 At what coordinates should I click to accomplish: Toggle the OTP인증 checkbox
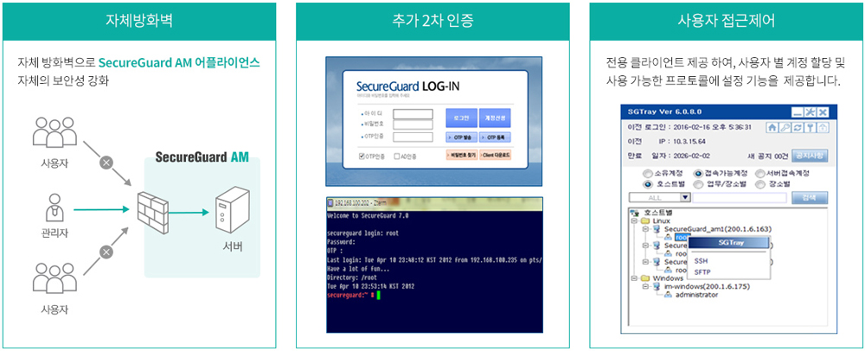(x=361, y=156)
